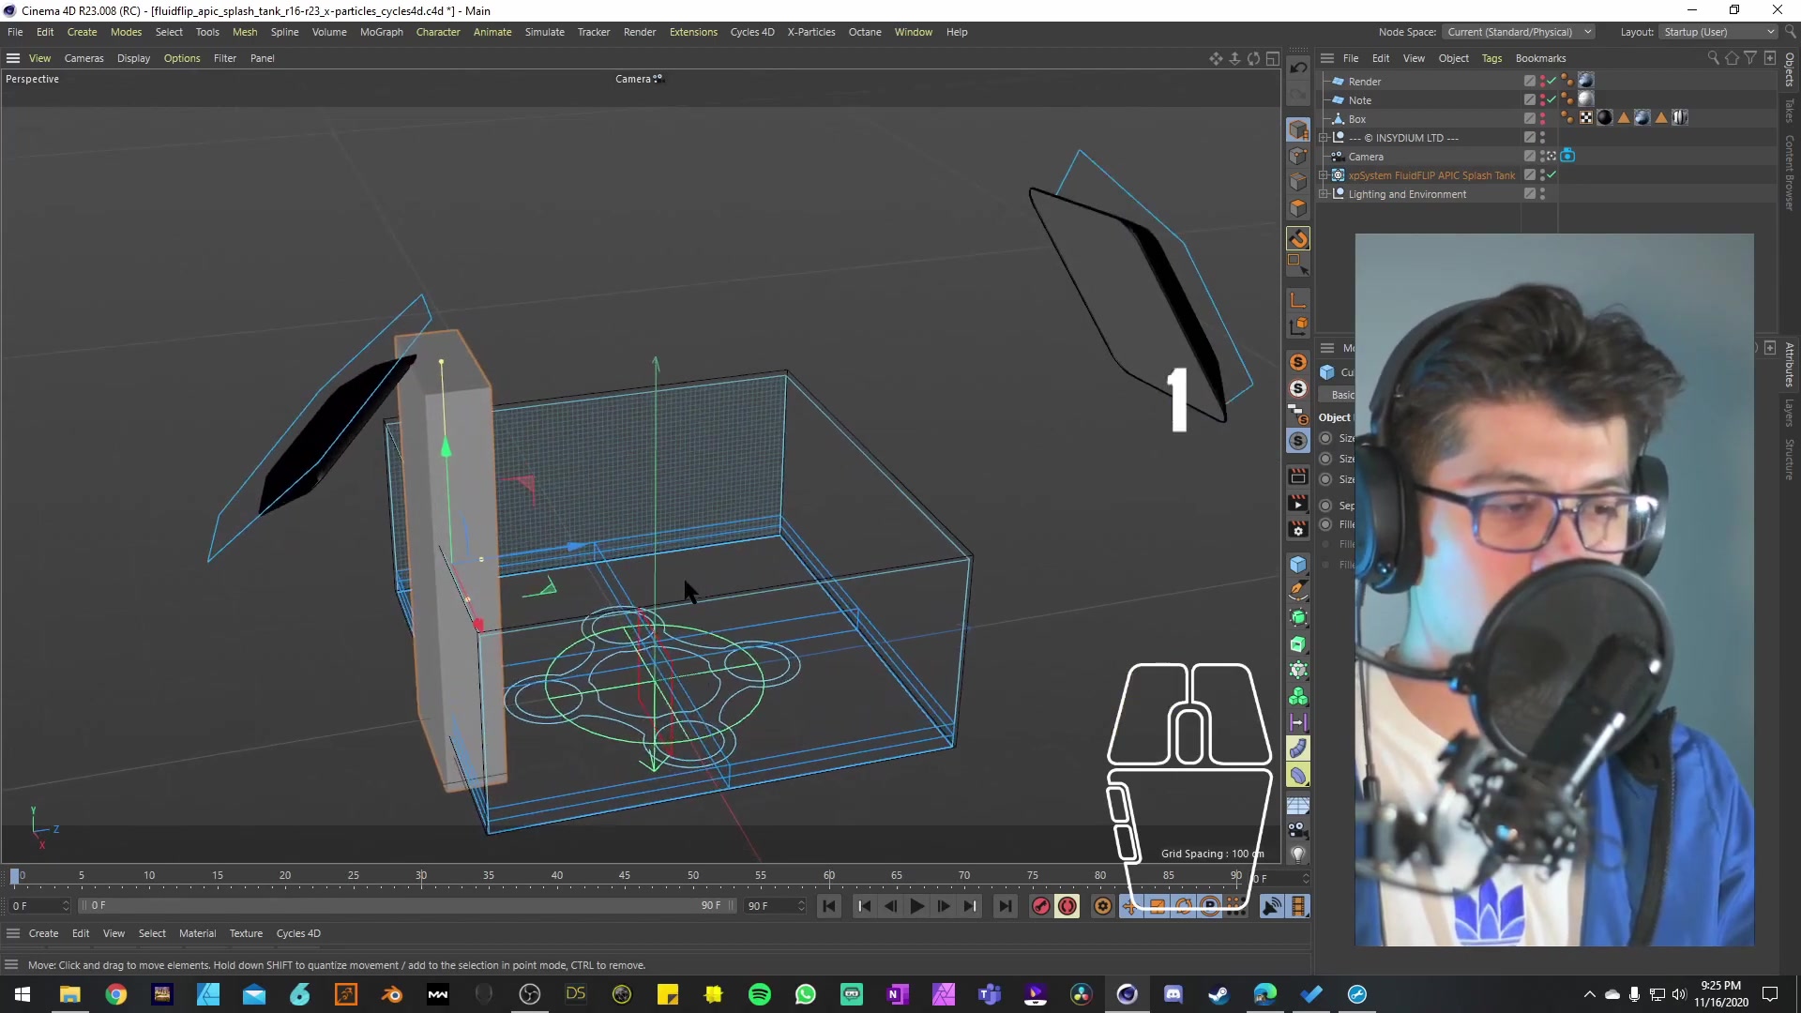Toggle the green enable checkmark on xpSystem FluidFLIP
Image resolution: width=1801 pixels, height=1013 pixels.
1551,175
